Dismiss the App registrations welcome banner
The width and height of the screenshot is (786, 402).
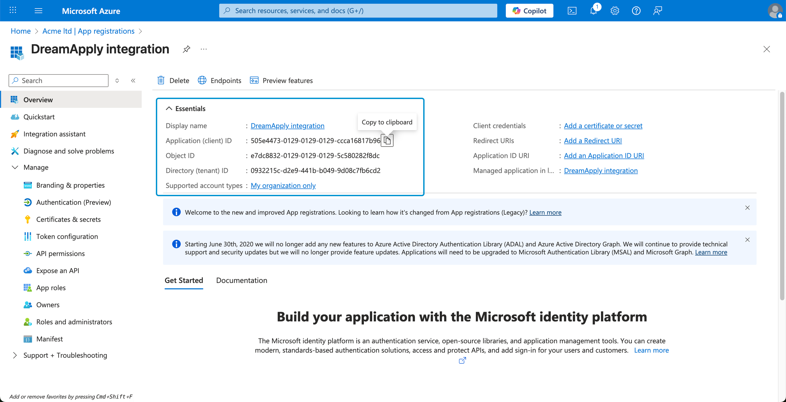747,208
